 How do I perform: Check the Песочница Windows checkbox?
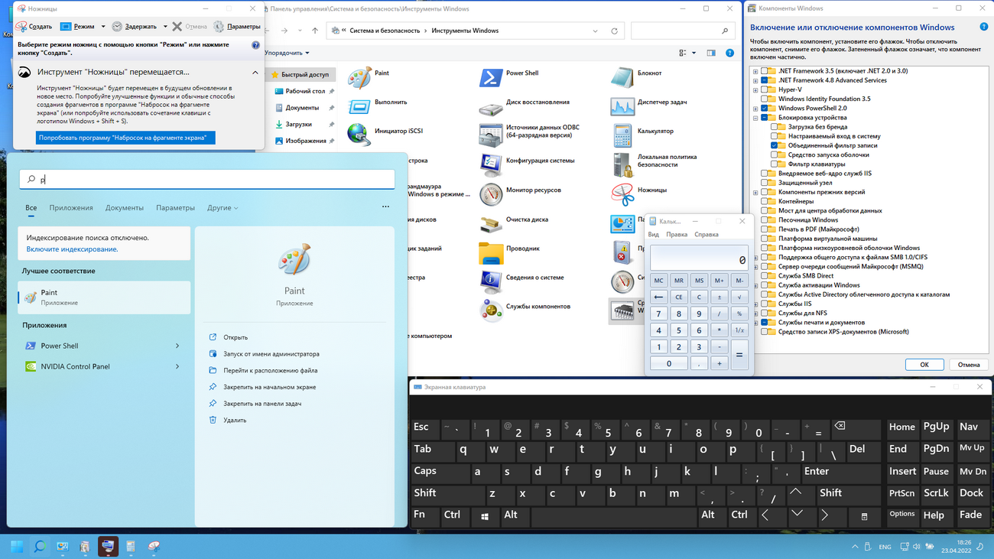[765, 220]
